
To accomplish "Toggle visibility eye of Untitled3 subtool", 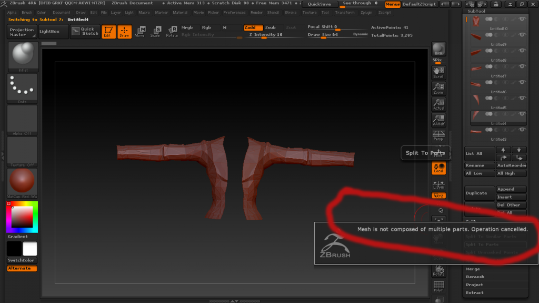I will pos(522,130).
